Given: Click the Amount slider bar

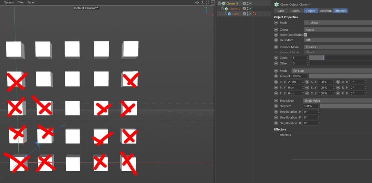Looking at the screenshot, I should pyautogui.click(x=340, y=76).
